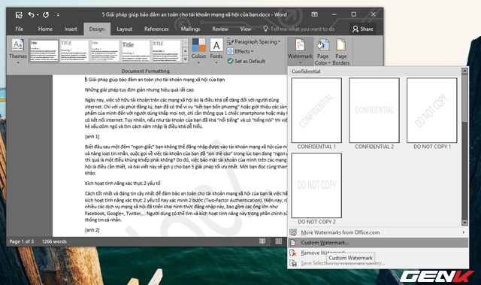Switch to the Home tab
Image resolution: width=481 pixels, height=285 pixels.
click(45, 29)
